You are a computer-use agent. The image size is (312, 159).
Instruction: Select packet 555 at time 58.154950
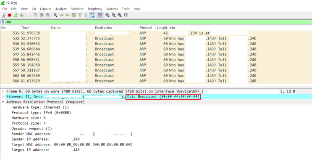point(156,65)
